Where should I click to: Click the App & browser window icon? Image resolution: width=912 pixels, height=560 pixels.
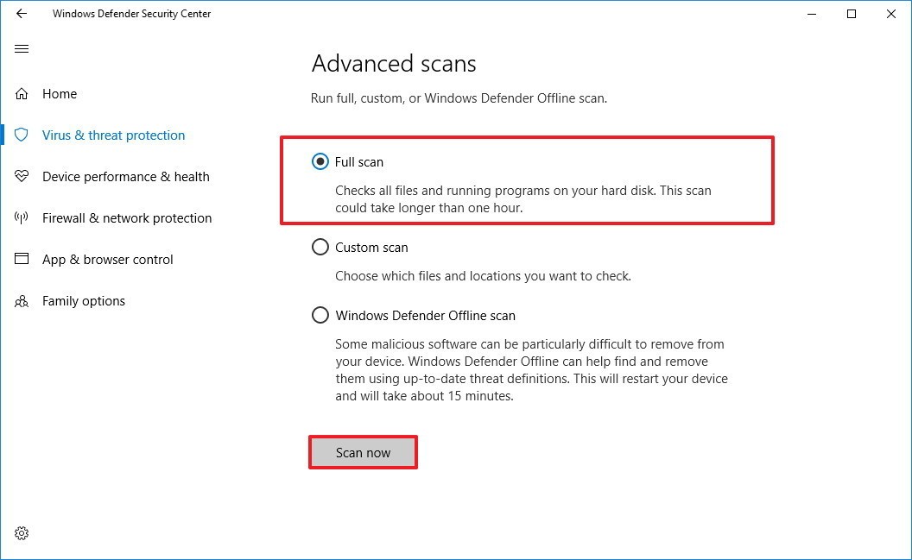tap(22, 259)
